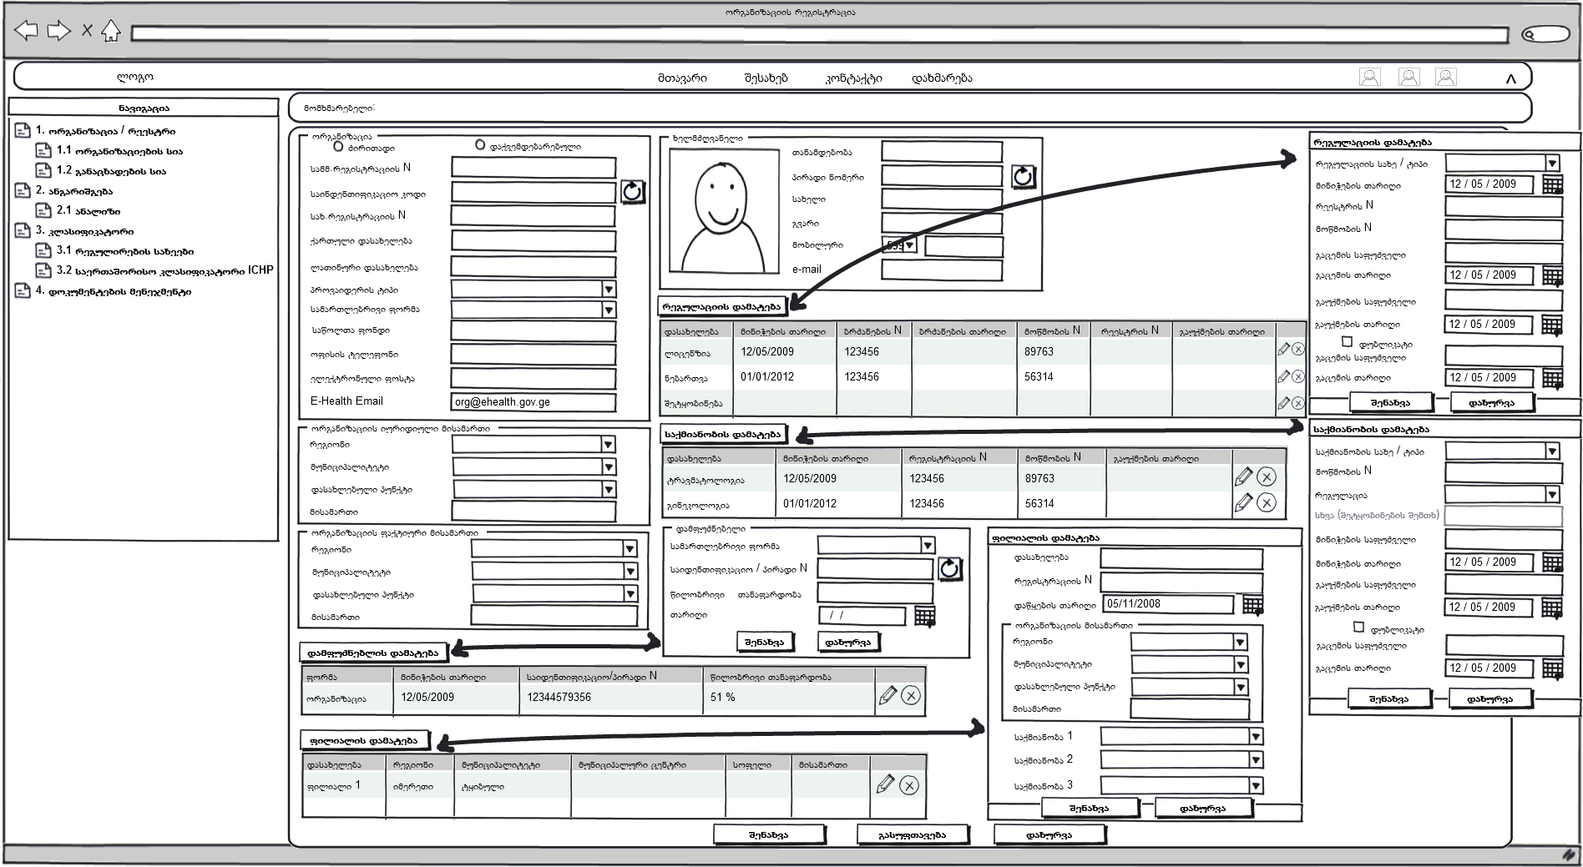The height and width of the screenshot is (867, 1583).
Task: Click refresh icon next to პირადი ნომერი field
Action: coord(1023,176)
